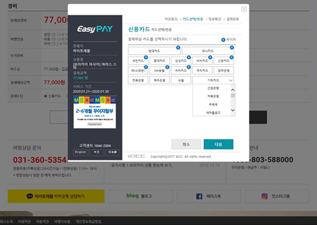The height and width of the screenshot is (225, 317).
Task: Pick 전북은행 card option
Action: pos(138,80)
